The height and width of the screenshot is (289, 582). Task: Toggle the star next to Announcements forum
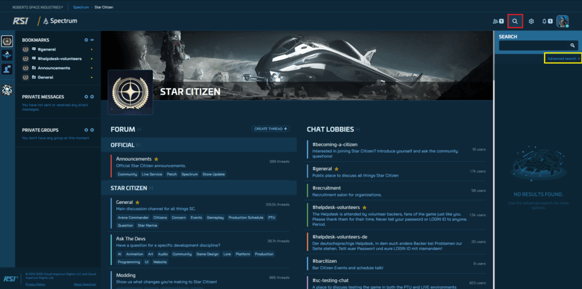coord(156,159)
